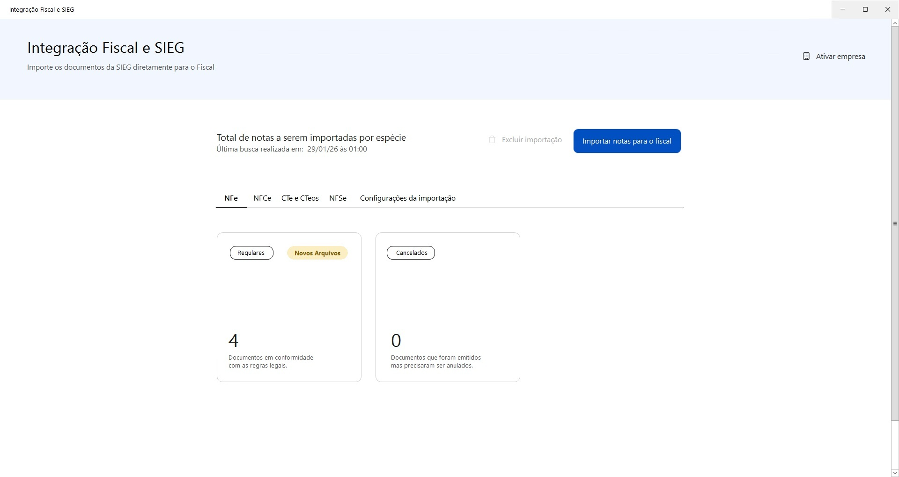Click 'Última busca realizada em' date text
The width and height of the screenshot is (899, 477).
292,149
